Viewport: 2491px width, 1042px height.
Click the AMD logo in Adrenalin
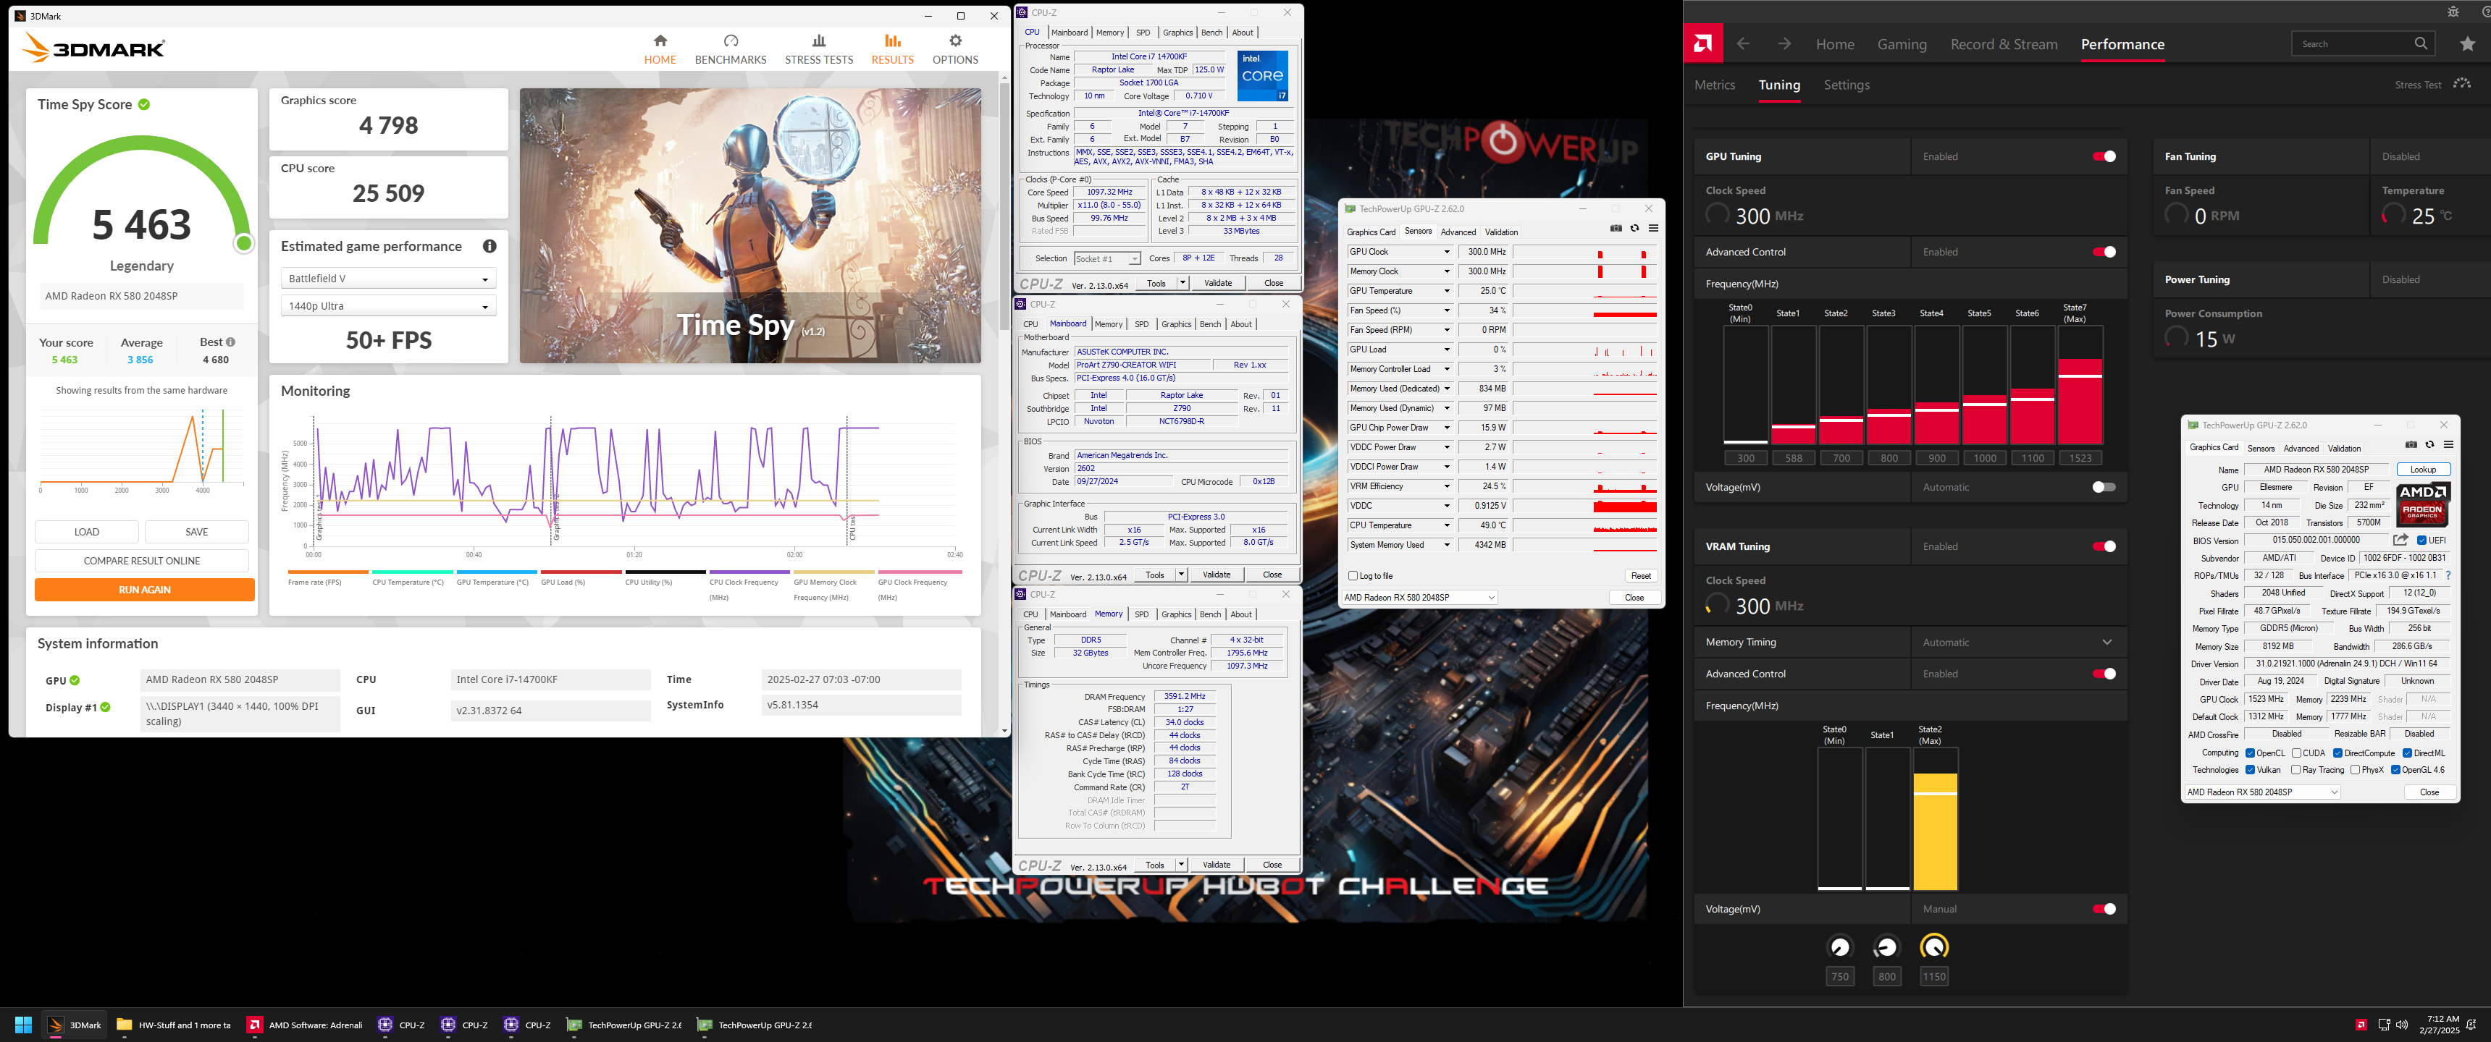[x=1703, y=43]
